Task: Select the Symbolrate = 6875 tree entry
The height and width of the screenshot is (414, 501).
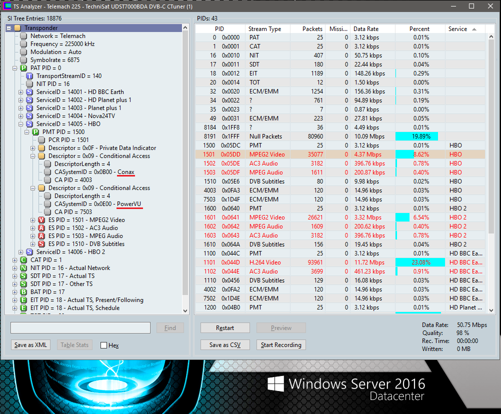Action: pyautogui.click(x=55, y=60)
